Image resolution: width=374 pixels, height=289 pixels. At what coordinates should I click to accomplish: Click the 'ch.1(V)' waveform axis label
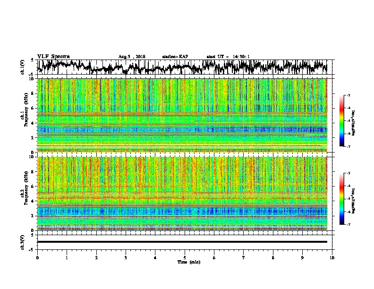23,67
